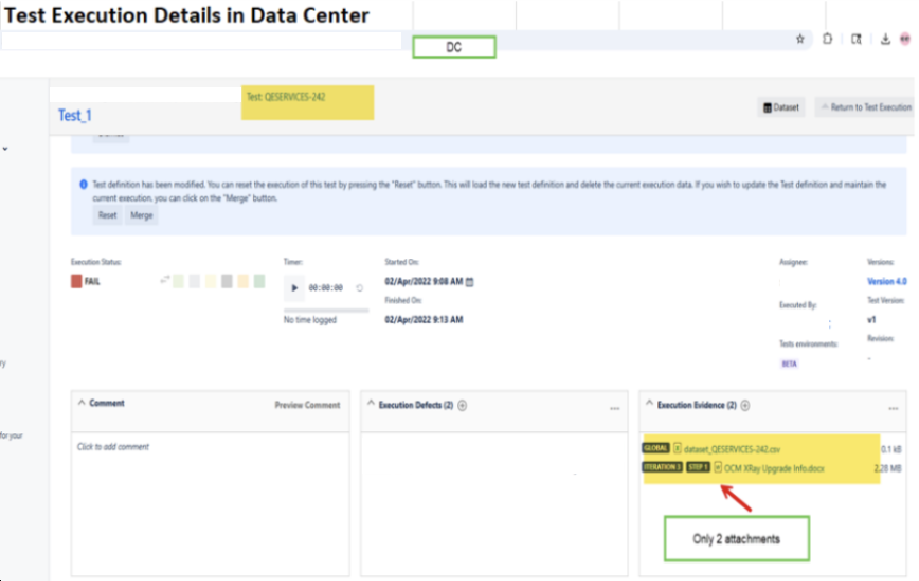The image size is (919, 581).
Task: Open the Dataset button
Action: click(781, 107)
